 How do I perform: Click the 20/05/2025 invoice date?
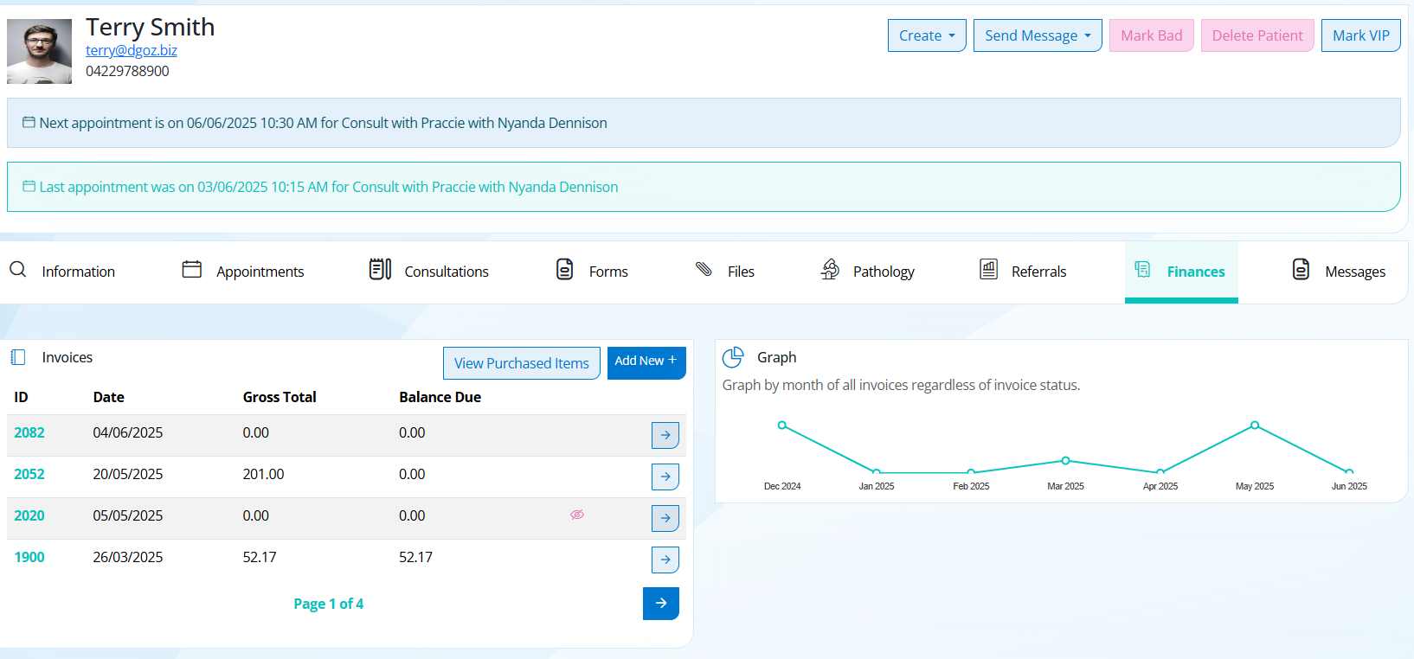point(128,474)
